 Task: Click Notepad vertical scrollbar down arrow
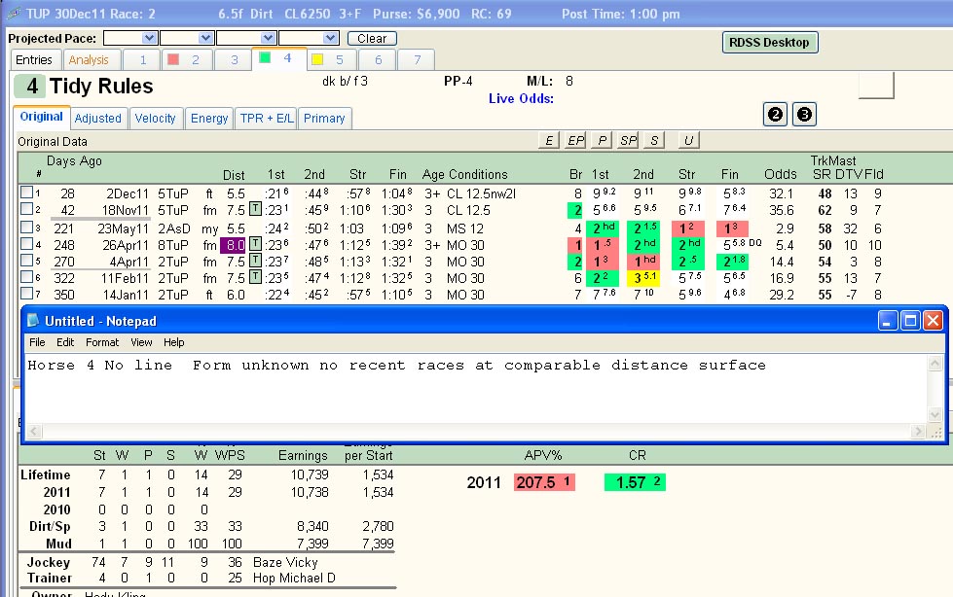pyautogui.click(x=935, y=415)
